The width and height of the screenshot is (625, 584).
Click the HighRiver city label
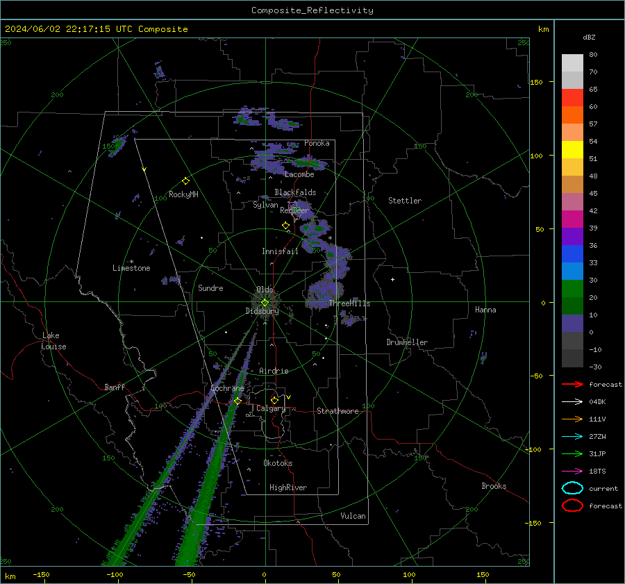point(288,487)
